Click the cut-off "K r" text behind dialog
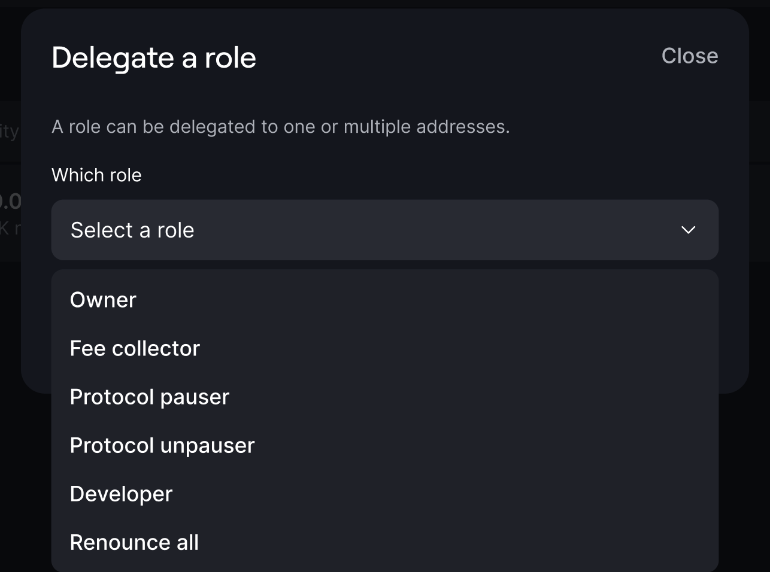This screenshot has height=572, width=770. (10, 228)
